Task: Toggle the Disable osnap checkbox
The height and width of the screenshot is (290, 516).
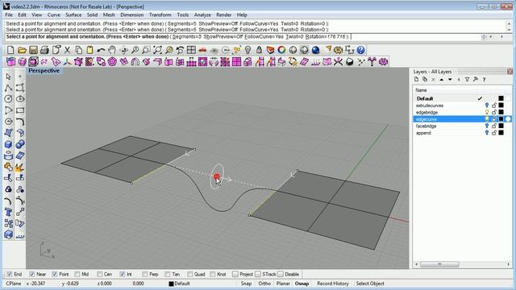Action: click(x=281, y=274)
